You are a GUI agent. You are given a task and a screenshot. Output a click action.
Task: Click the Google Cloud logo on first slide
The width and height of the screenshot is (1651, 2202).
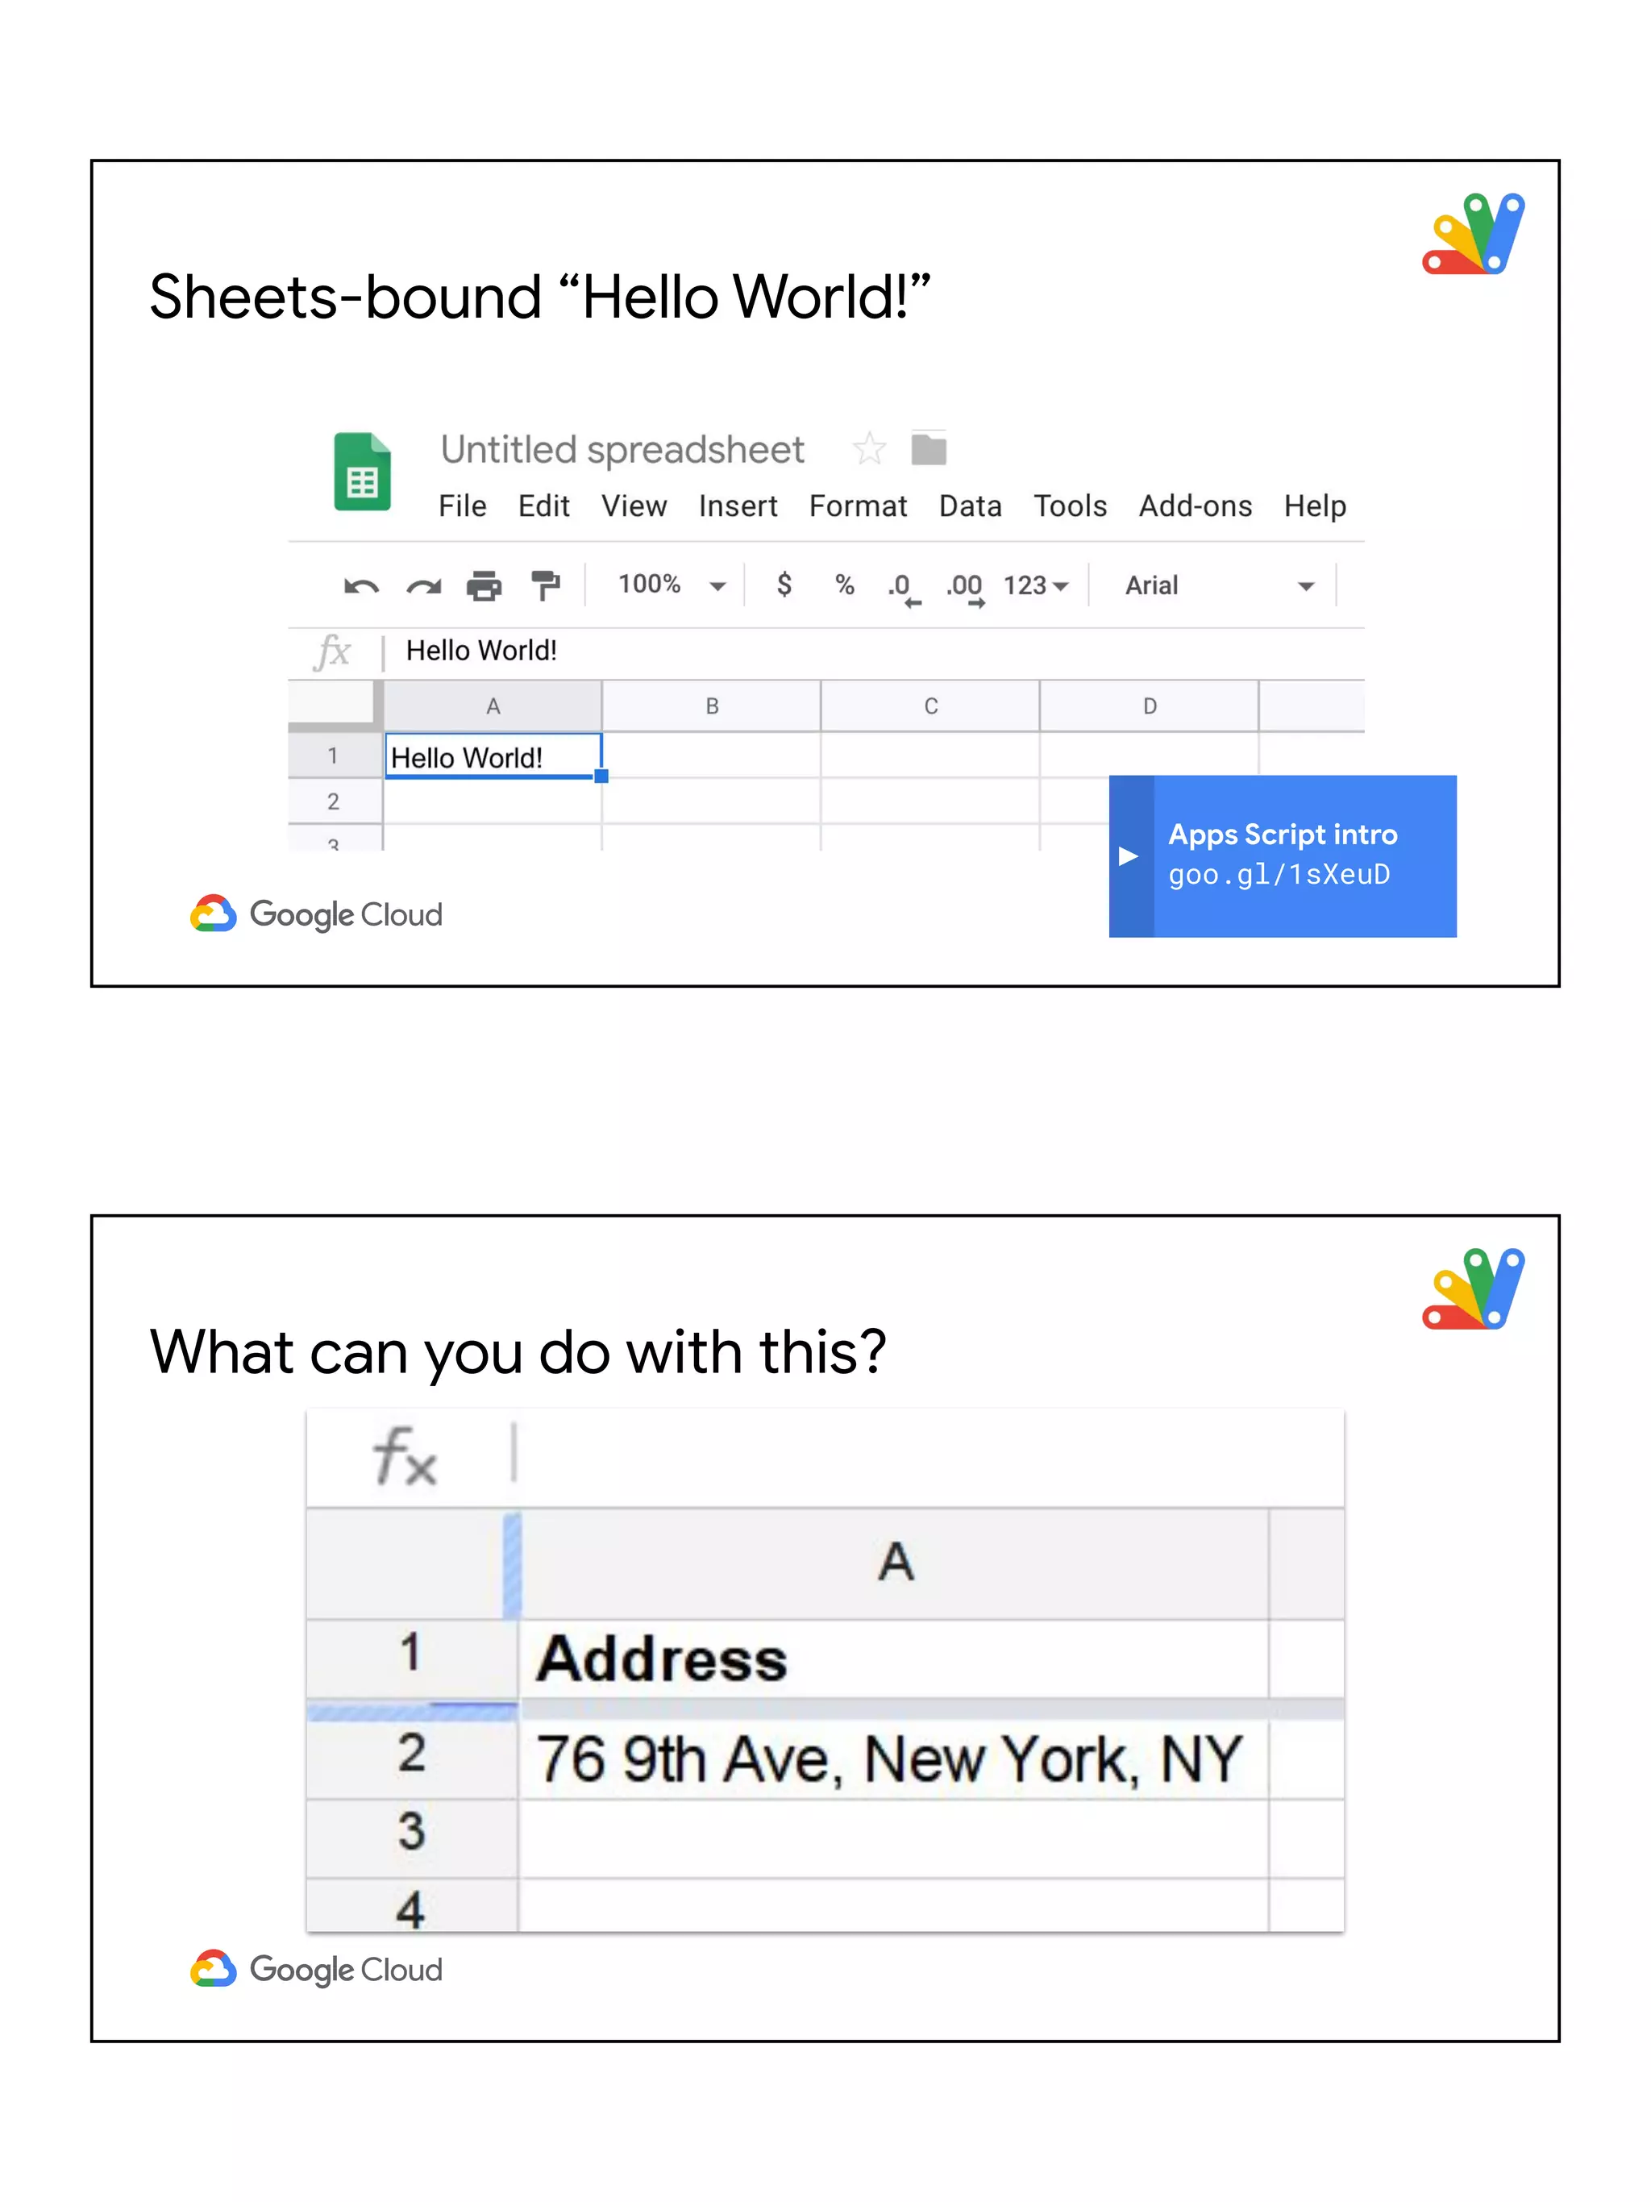click(315, 914)
